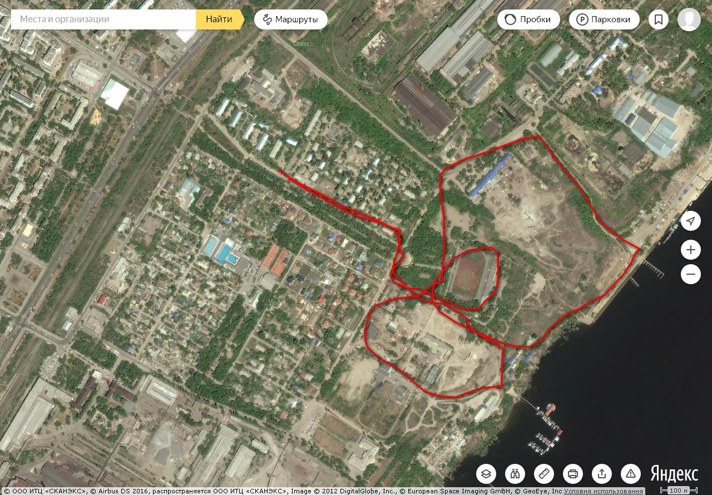This screenshot has width=712, height=495.
Task: Zoom out with minus button
Action: tap(691, 274)
